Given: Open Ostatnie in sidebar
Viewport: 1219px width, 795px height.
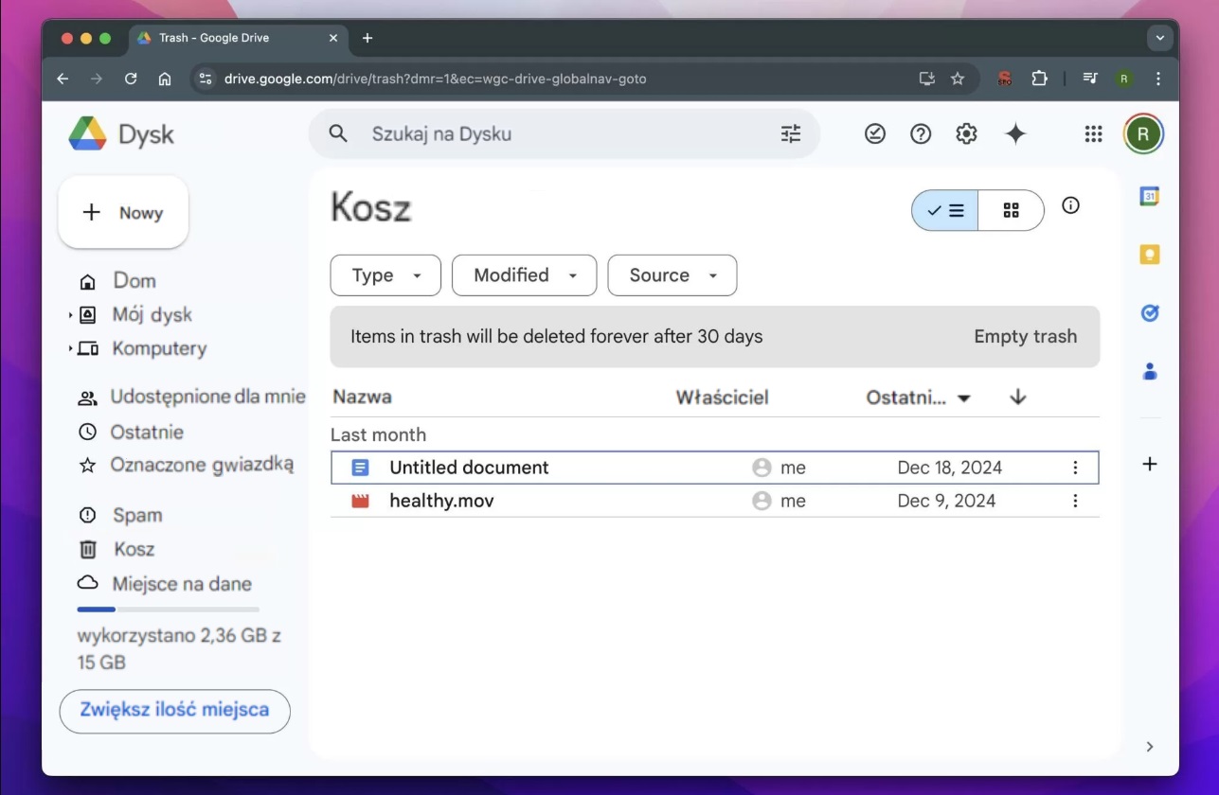Looking at the screenshot, I should pyautogui.click(x=146, y=432).
